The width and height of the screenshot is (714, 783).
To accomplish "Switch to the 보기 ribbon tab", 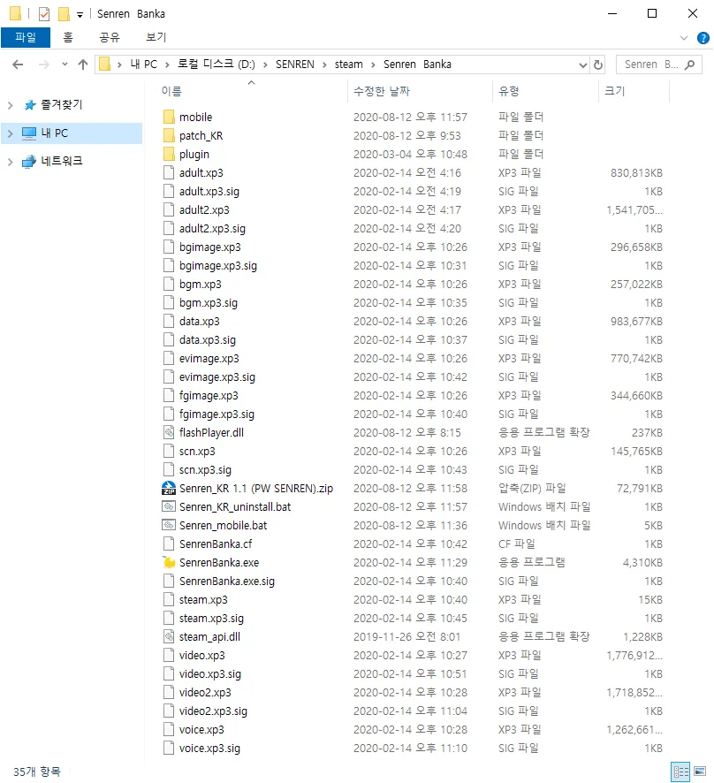I will click(156, 37).
